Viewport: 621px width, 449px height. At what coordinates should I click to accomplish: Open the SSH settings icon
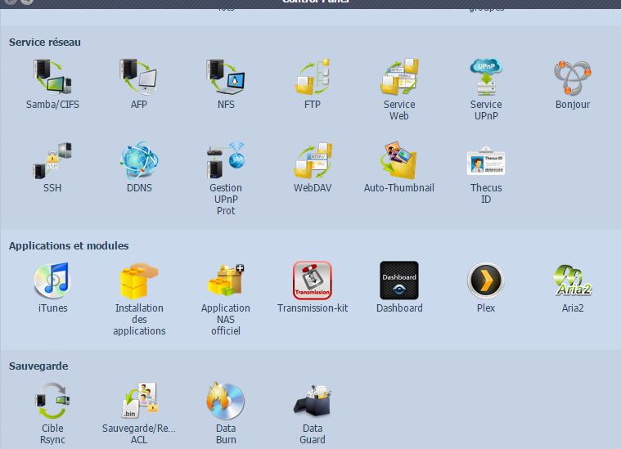pos(52,160)
